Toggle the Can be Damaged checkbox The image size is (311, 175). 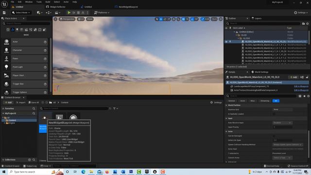(274, 136)
